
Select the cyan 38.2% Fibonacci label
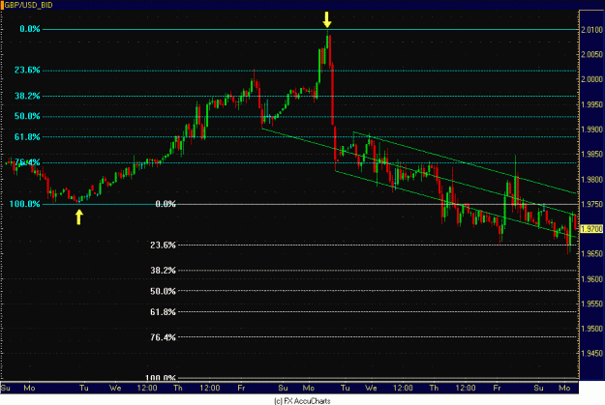click(27, 96)
